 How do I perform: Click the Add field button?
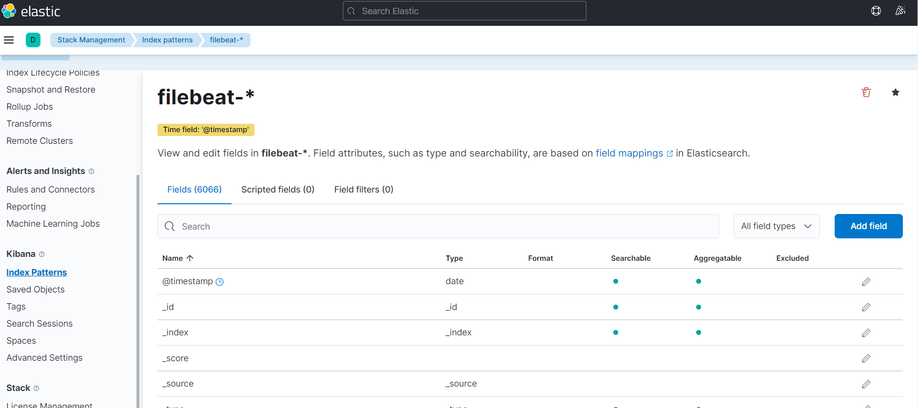[x=868, y=226]
